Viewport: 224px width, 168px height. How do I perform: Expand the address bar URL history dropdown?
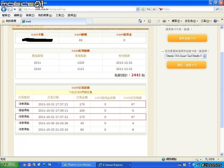click(x=138, y=9)
